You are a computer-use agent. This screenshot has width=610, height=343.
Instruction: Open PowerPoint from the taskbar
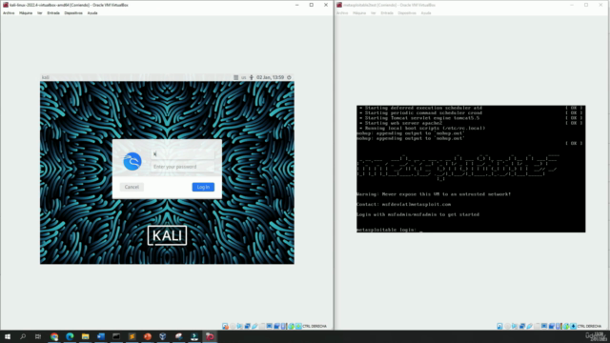[x=148, y=336]
